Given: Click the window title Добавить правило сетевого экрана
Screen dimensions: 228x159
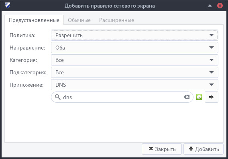Looking at the screenshot, I should [x=110, y=6].
